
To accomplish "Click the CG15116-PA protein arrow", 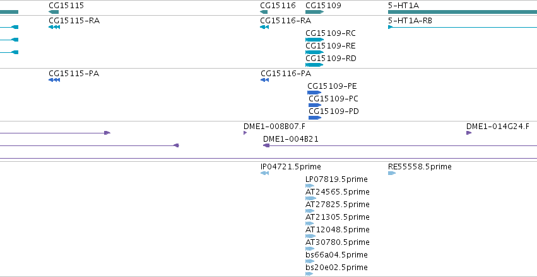I will pyautogui.click(x=265, y=80).
